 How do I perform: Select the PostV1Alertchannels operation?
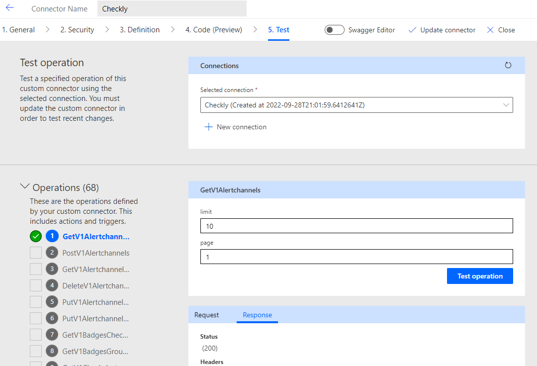96,253
